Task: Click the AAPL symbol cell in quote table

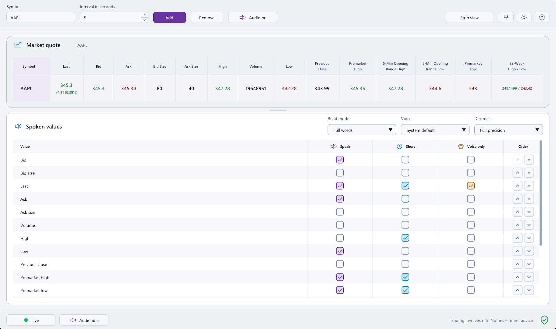Action: point(31,88)
